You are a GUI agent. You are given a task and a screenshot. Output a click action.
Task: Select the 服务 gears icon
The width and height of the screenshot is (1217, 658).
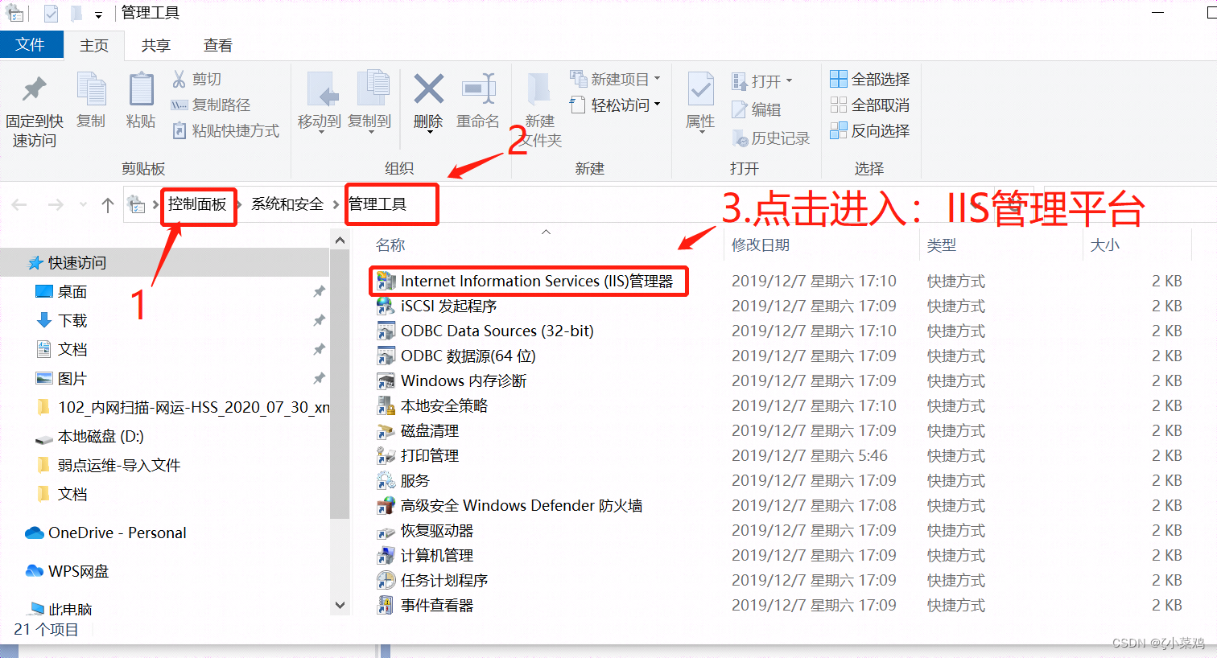pos(386,480)
